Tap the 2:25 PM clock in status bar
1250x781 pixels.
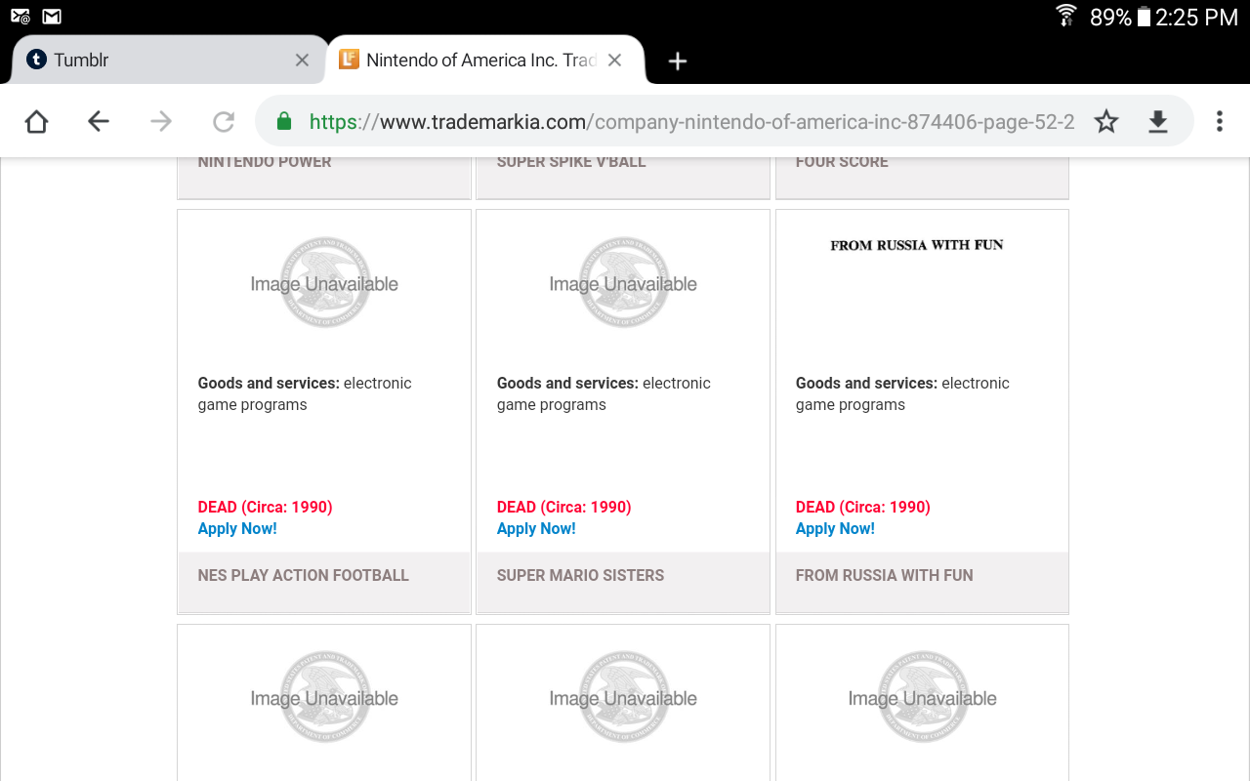pos(1196,17)
